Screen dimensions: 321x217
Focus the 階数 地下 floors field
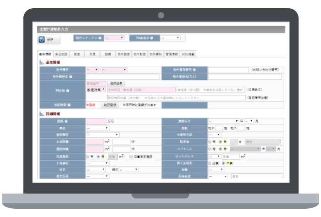241,128
